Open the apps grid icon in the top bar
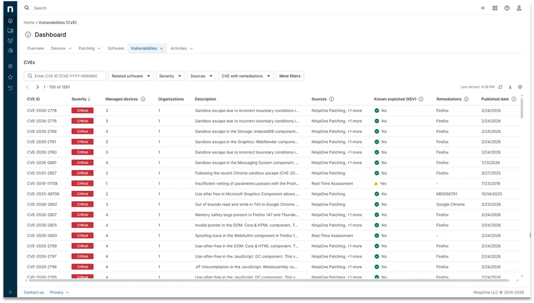This screenshot has height=303, width=534. (495, 8)
